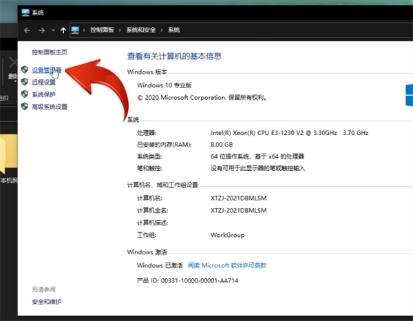This screenshot has width=413, height=321.
Task: Open 阅读 Microsoft 软件许可条款 link
Action: click(227, 265)
